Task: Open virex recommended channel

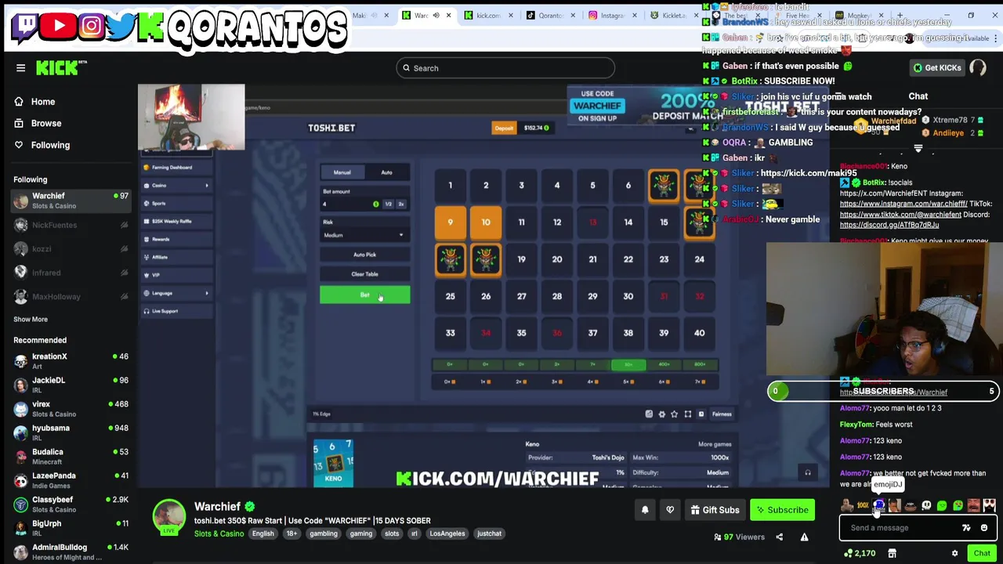Action: coord(69,408)
